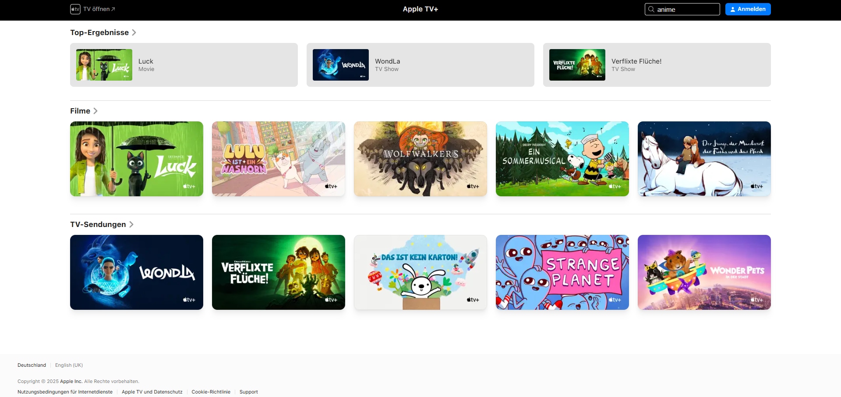Click the Apple Inc. copyright link
841x397 pixels.
[71, 381]
